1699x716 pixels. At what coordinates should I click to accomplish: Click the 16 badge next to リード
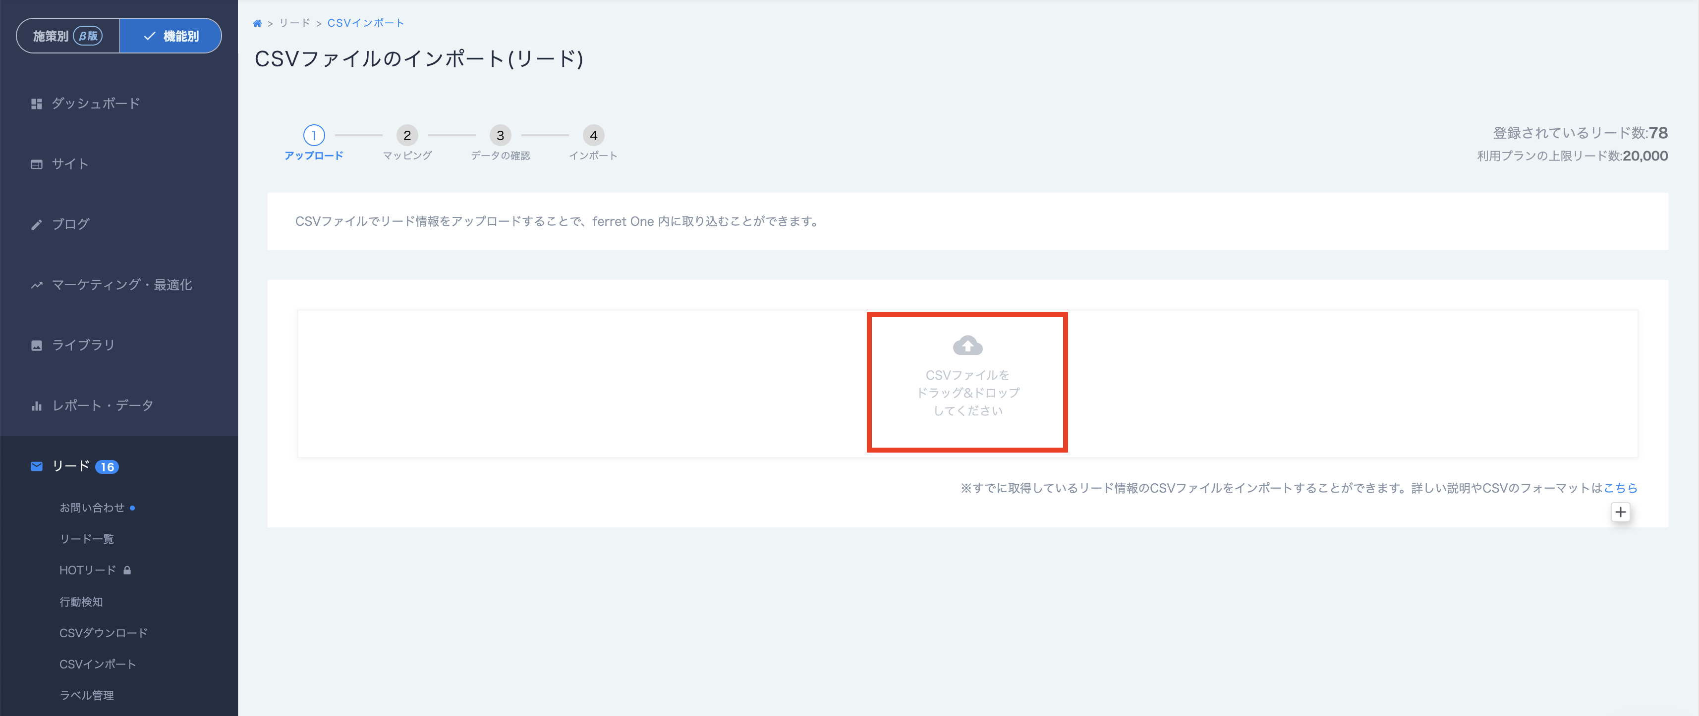[x=107, y=467]
